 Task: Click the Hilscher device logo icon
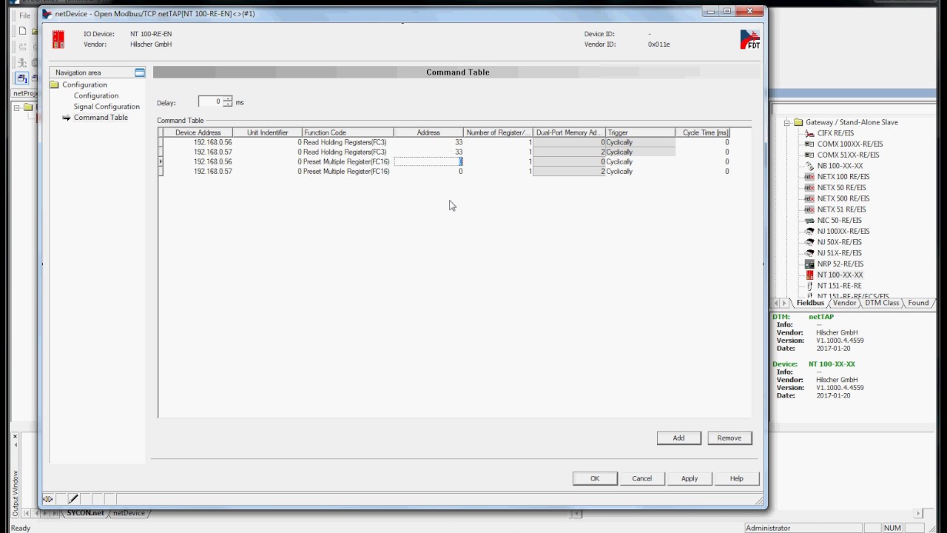(x=58, y=39)
